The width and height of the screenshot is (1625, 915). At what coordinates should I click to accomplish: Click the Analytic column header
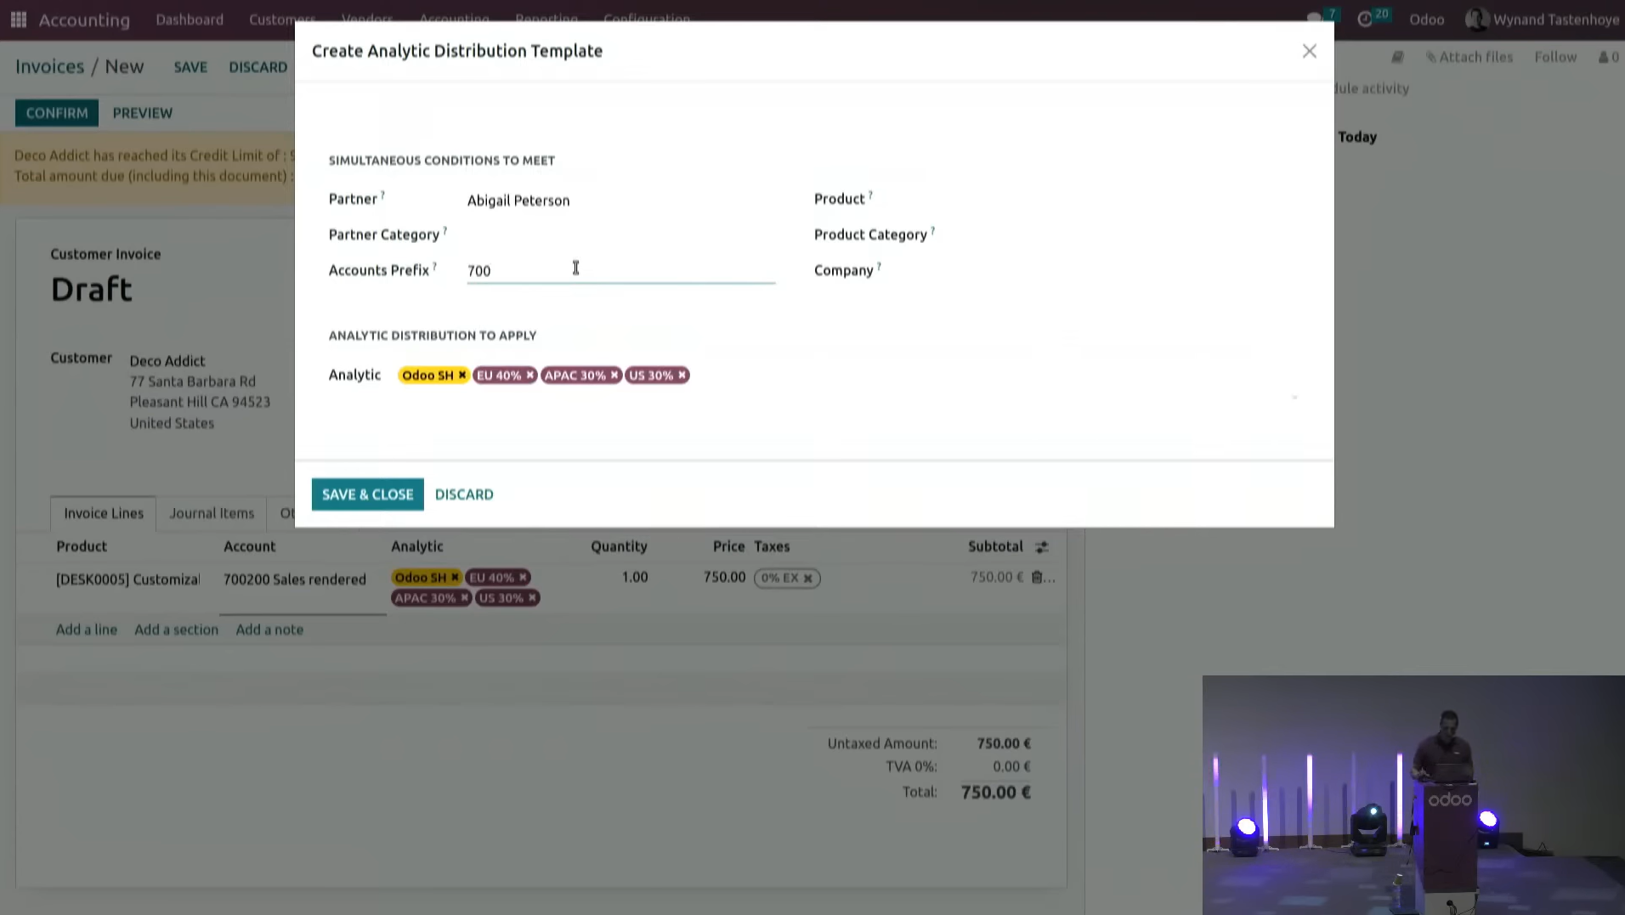pyautogui.click(x=417, y=546)
